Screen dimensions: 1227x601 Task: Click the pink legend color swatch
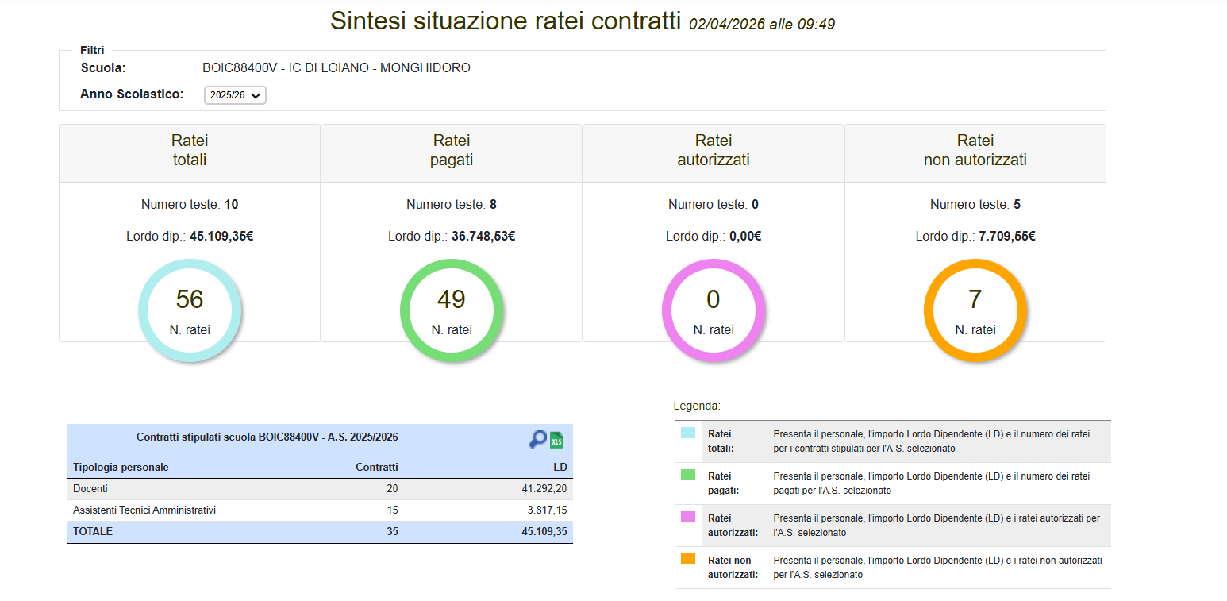(x=688, y=517)
